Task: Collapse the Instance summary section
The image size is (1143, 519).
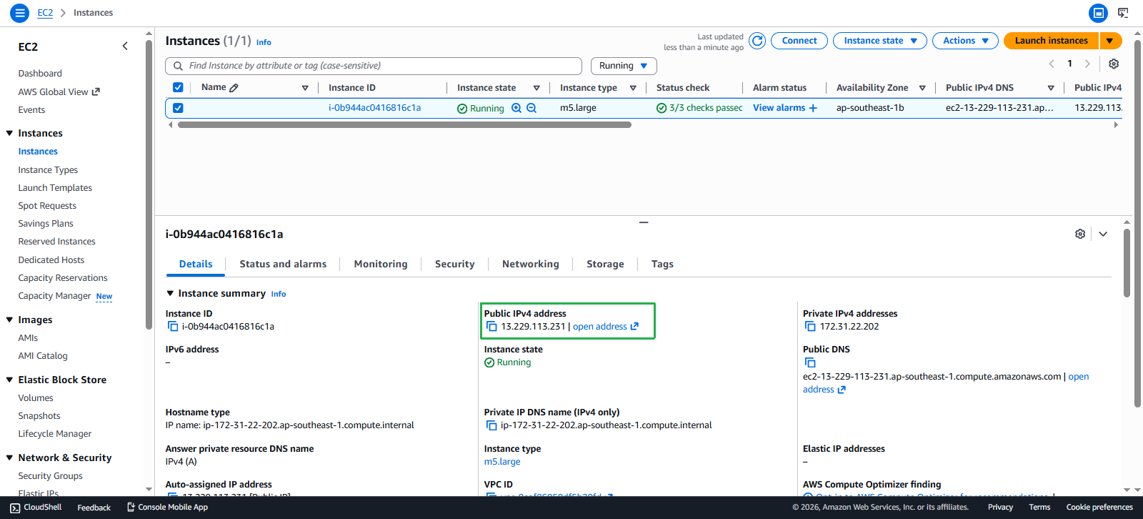Action: coord(170,293)
